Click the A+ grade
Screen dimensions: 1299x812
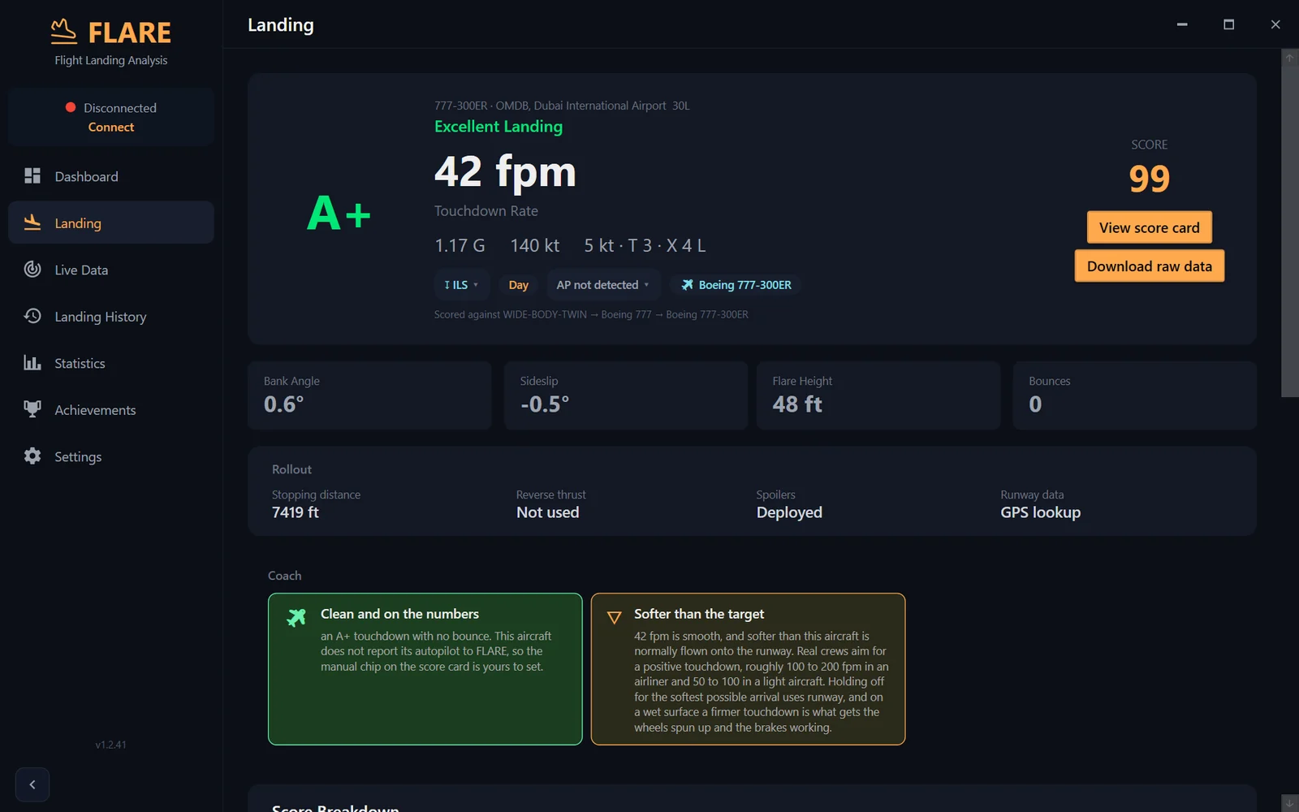pos(339,214)
